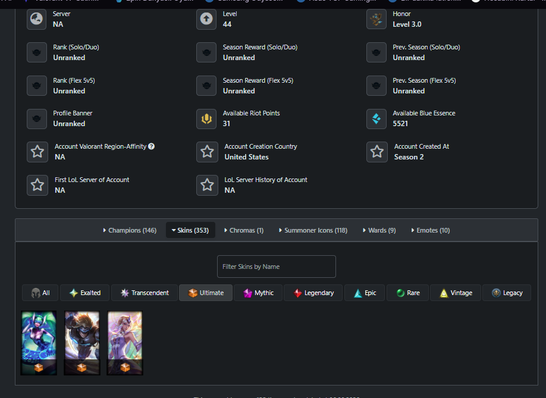Expand the Emotes (10) section

pyautogui.click(x=431, y=230)
